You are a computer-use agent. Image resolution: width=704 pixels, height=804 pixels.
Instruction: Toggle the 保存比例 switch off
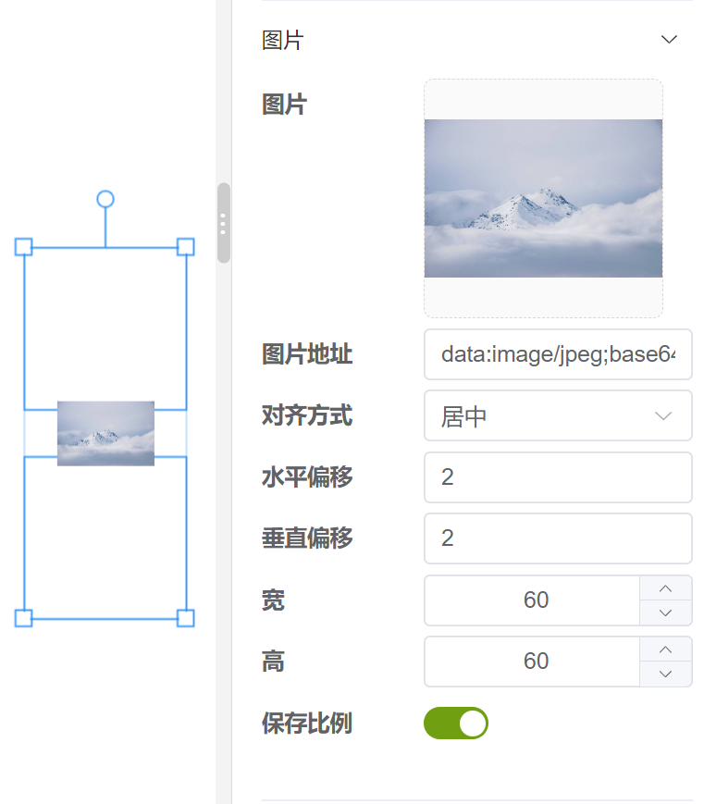[456, 723]
